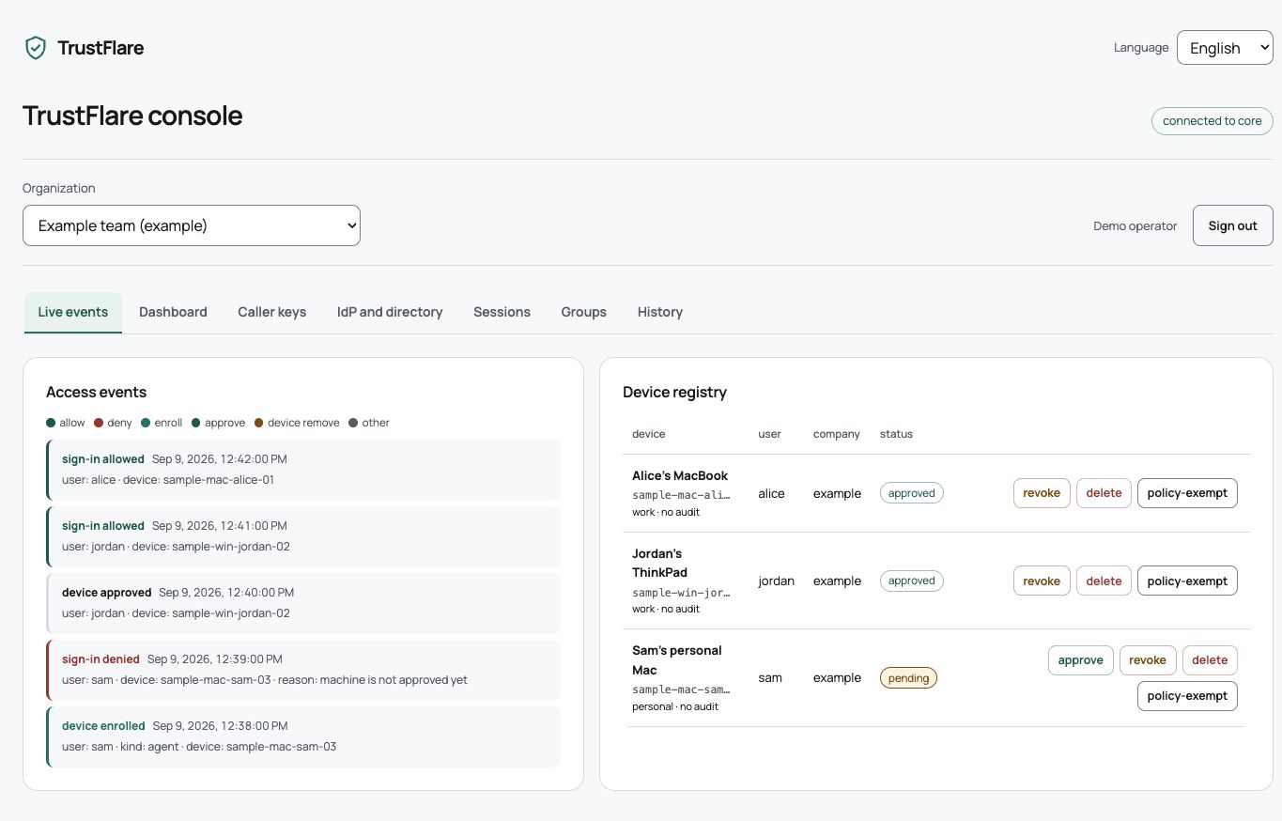Click user jordan in the device registry

point(776,581)
